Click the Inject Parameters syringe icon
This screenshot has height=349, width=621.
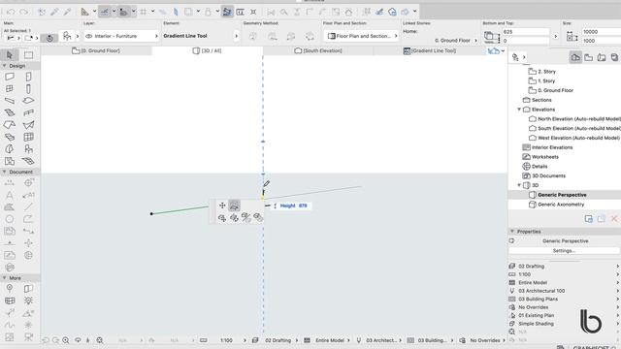[x=67, y=12]
